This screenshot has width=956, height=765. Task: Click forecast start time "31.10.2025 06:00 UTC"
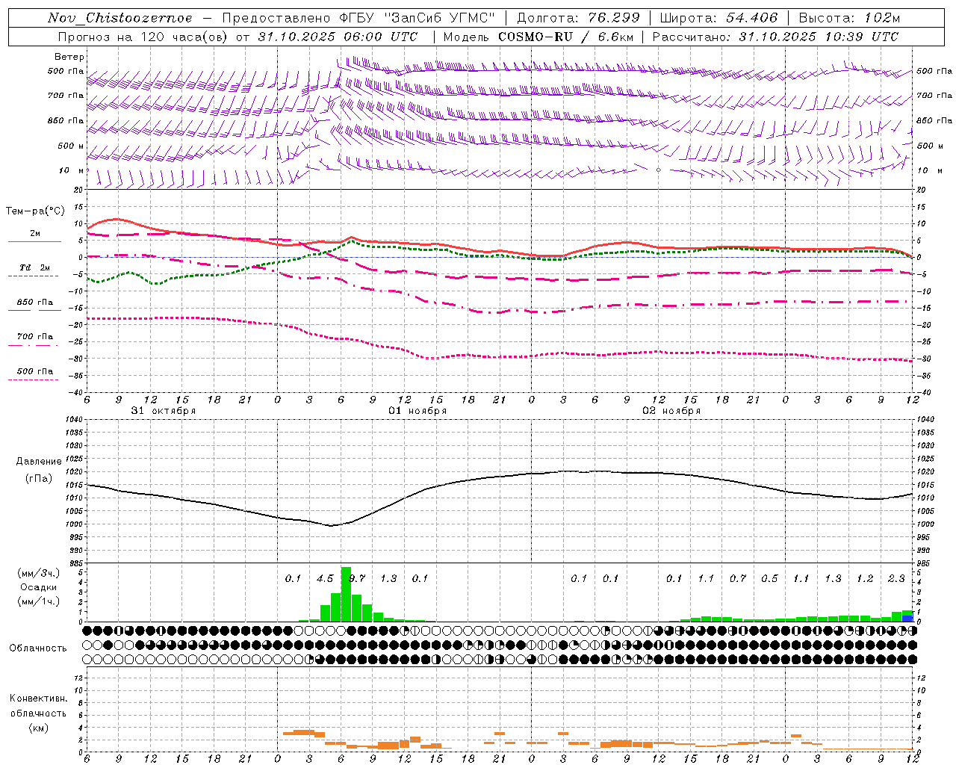(338, 37)
